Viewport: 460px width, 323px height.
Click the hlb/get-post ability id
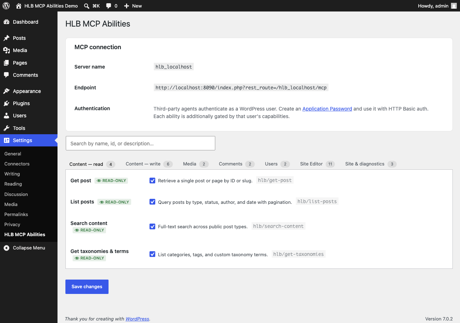click(275, 180)
